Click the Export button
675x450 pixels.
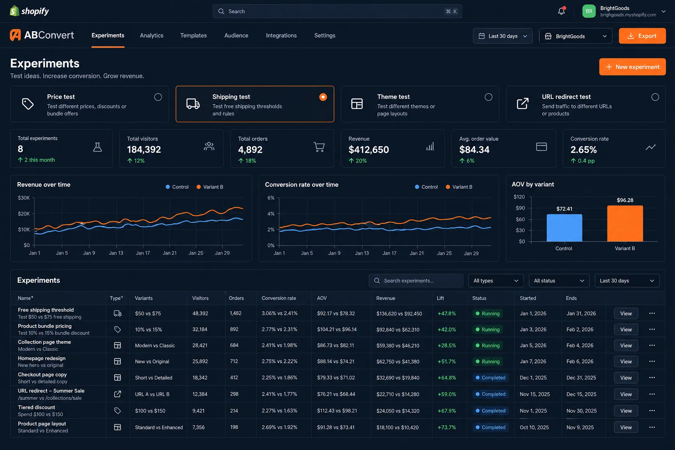point(642,36)
